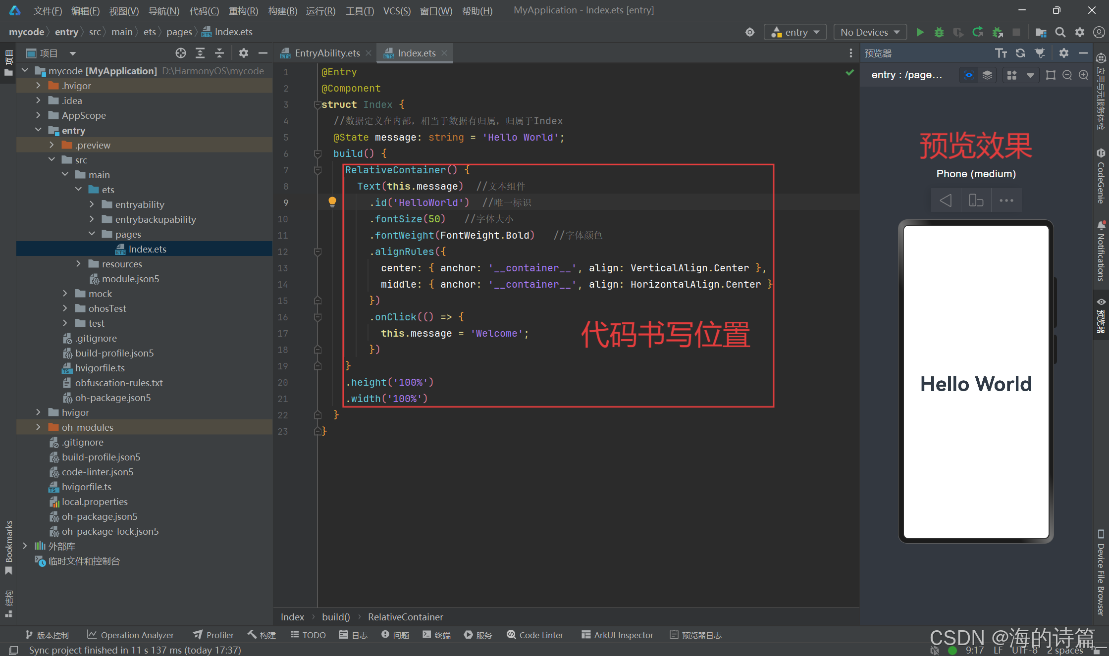
Task: Toggle the component layers view in previewer
Action: pyautogui.click(x=987, y=75)
